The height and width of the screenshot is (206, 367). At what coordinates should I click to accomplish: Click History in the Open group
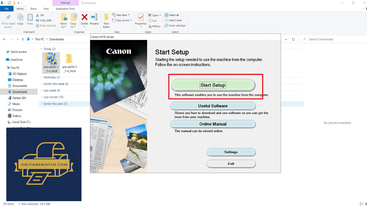(154, 26)
